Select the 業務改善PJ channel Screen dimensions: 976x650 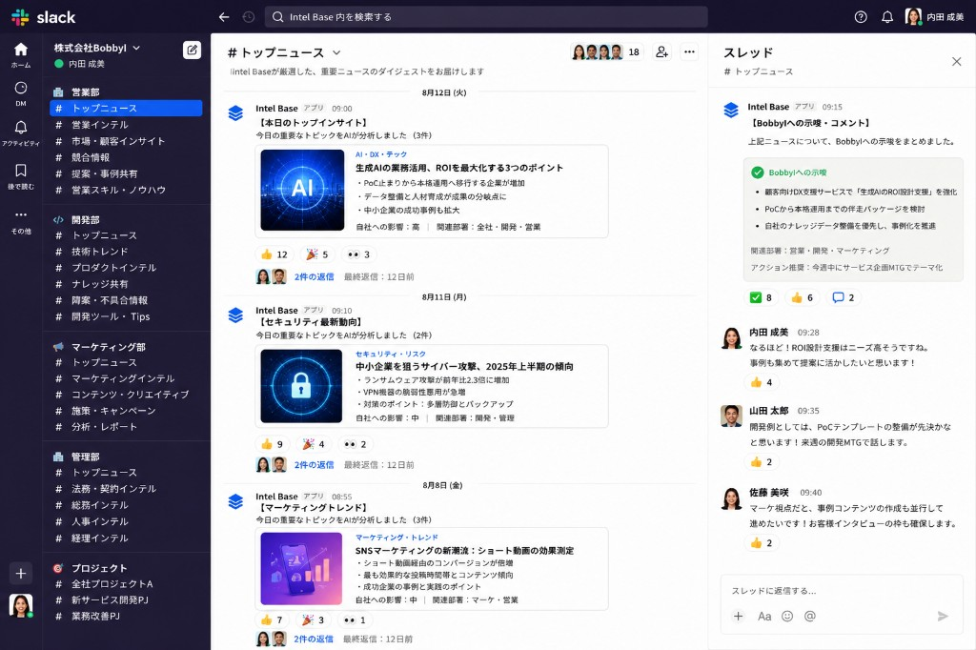click(126, 617)
